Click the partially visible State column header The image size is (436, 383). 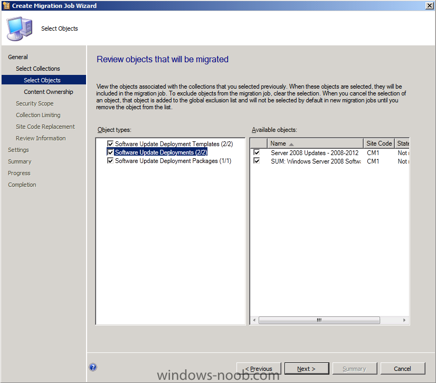pos(402,143)
